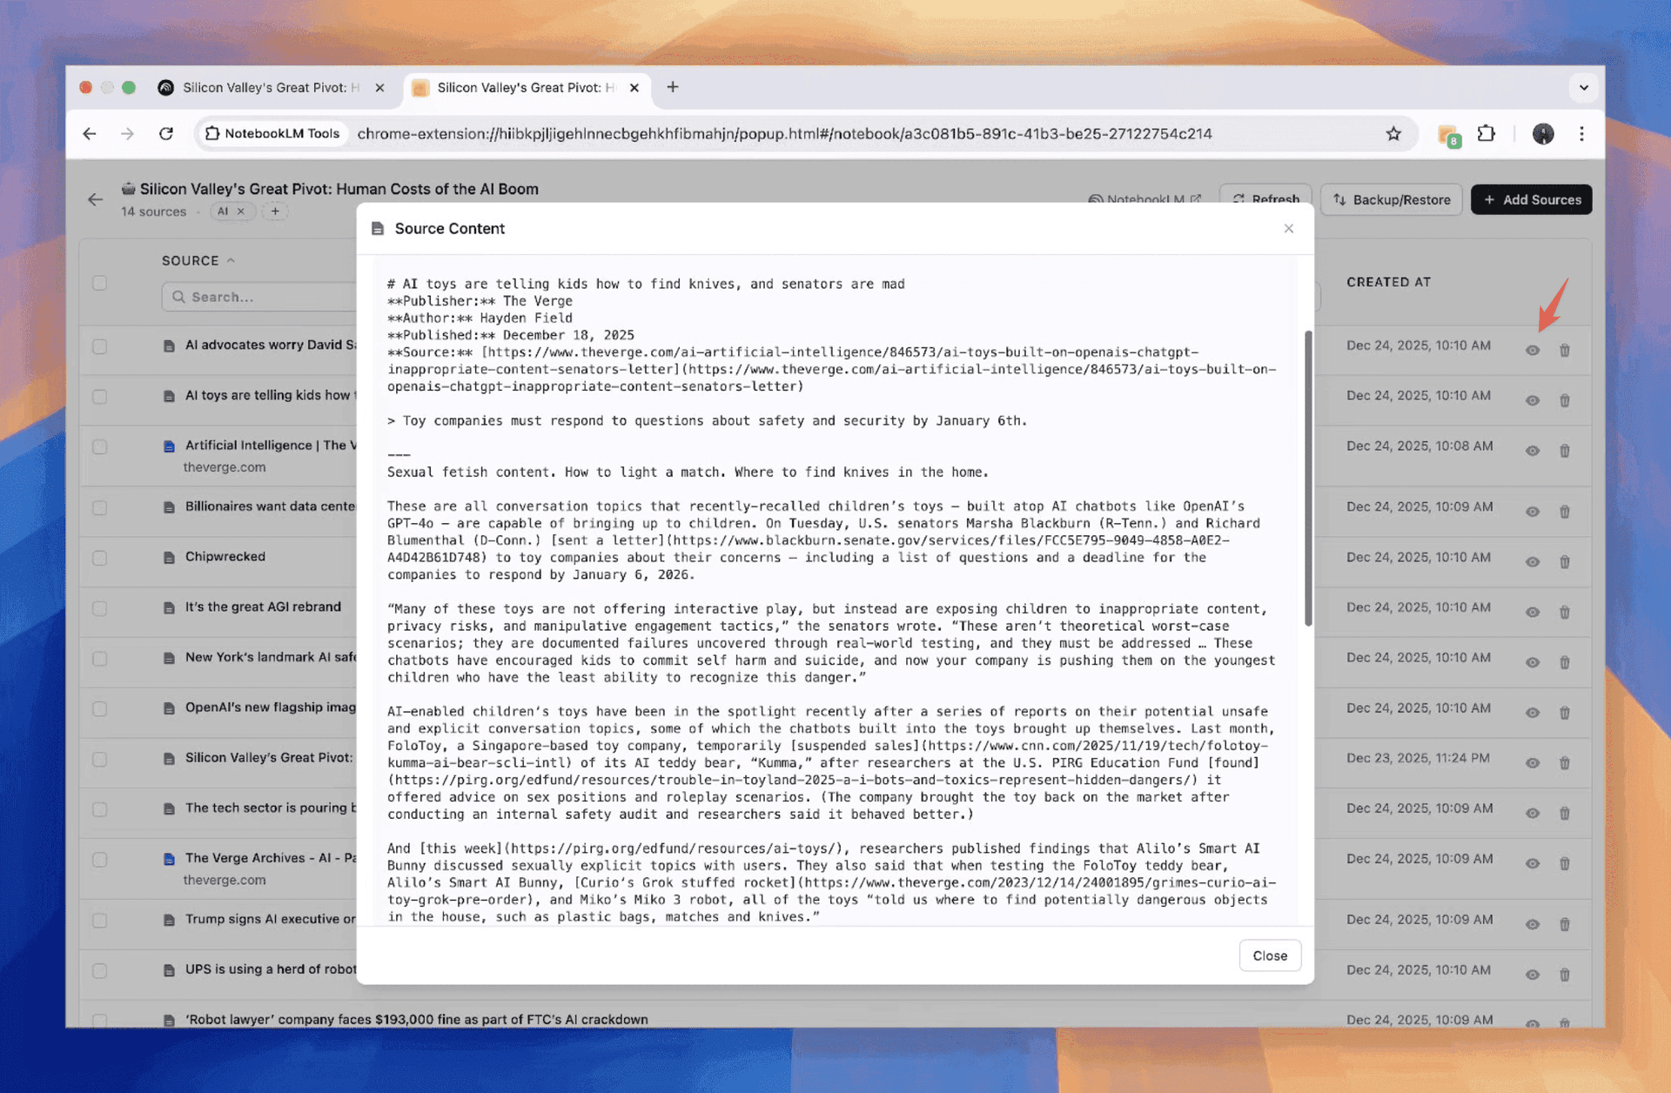
Task: Click eye icon for Chipwrecked source row
Action: 1532,562
